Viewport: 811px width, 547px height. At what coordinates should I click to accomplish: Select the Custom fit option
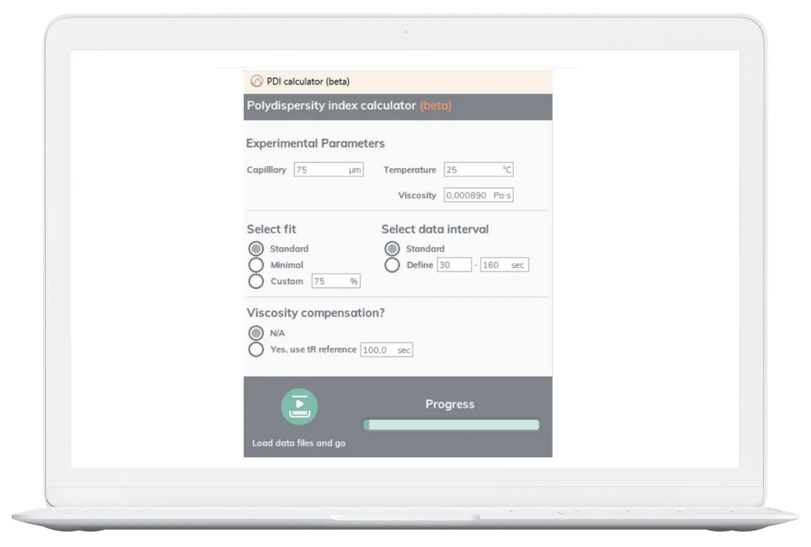[x=256, y=281]
